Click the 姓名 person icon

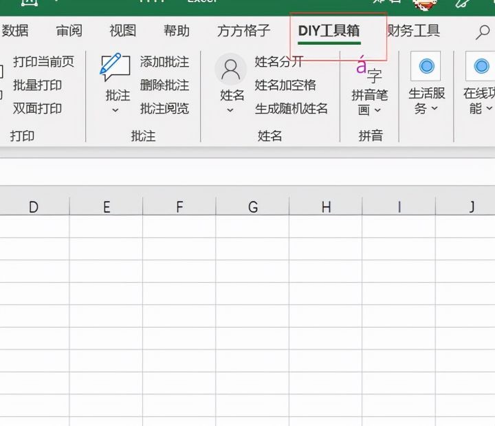(230, 70)
